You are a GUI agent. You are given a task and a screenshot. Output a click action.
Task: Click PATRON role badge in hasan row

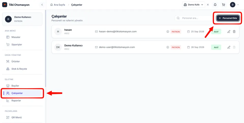[176, 32]
